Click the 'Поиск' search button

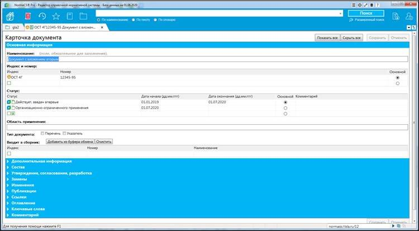366,13
